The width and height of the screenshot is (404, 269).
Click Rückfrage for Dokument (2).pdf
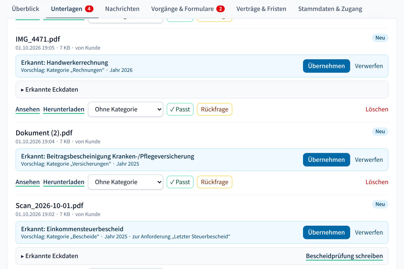214,182
